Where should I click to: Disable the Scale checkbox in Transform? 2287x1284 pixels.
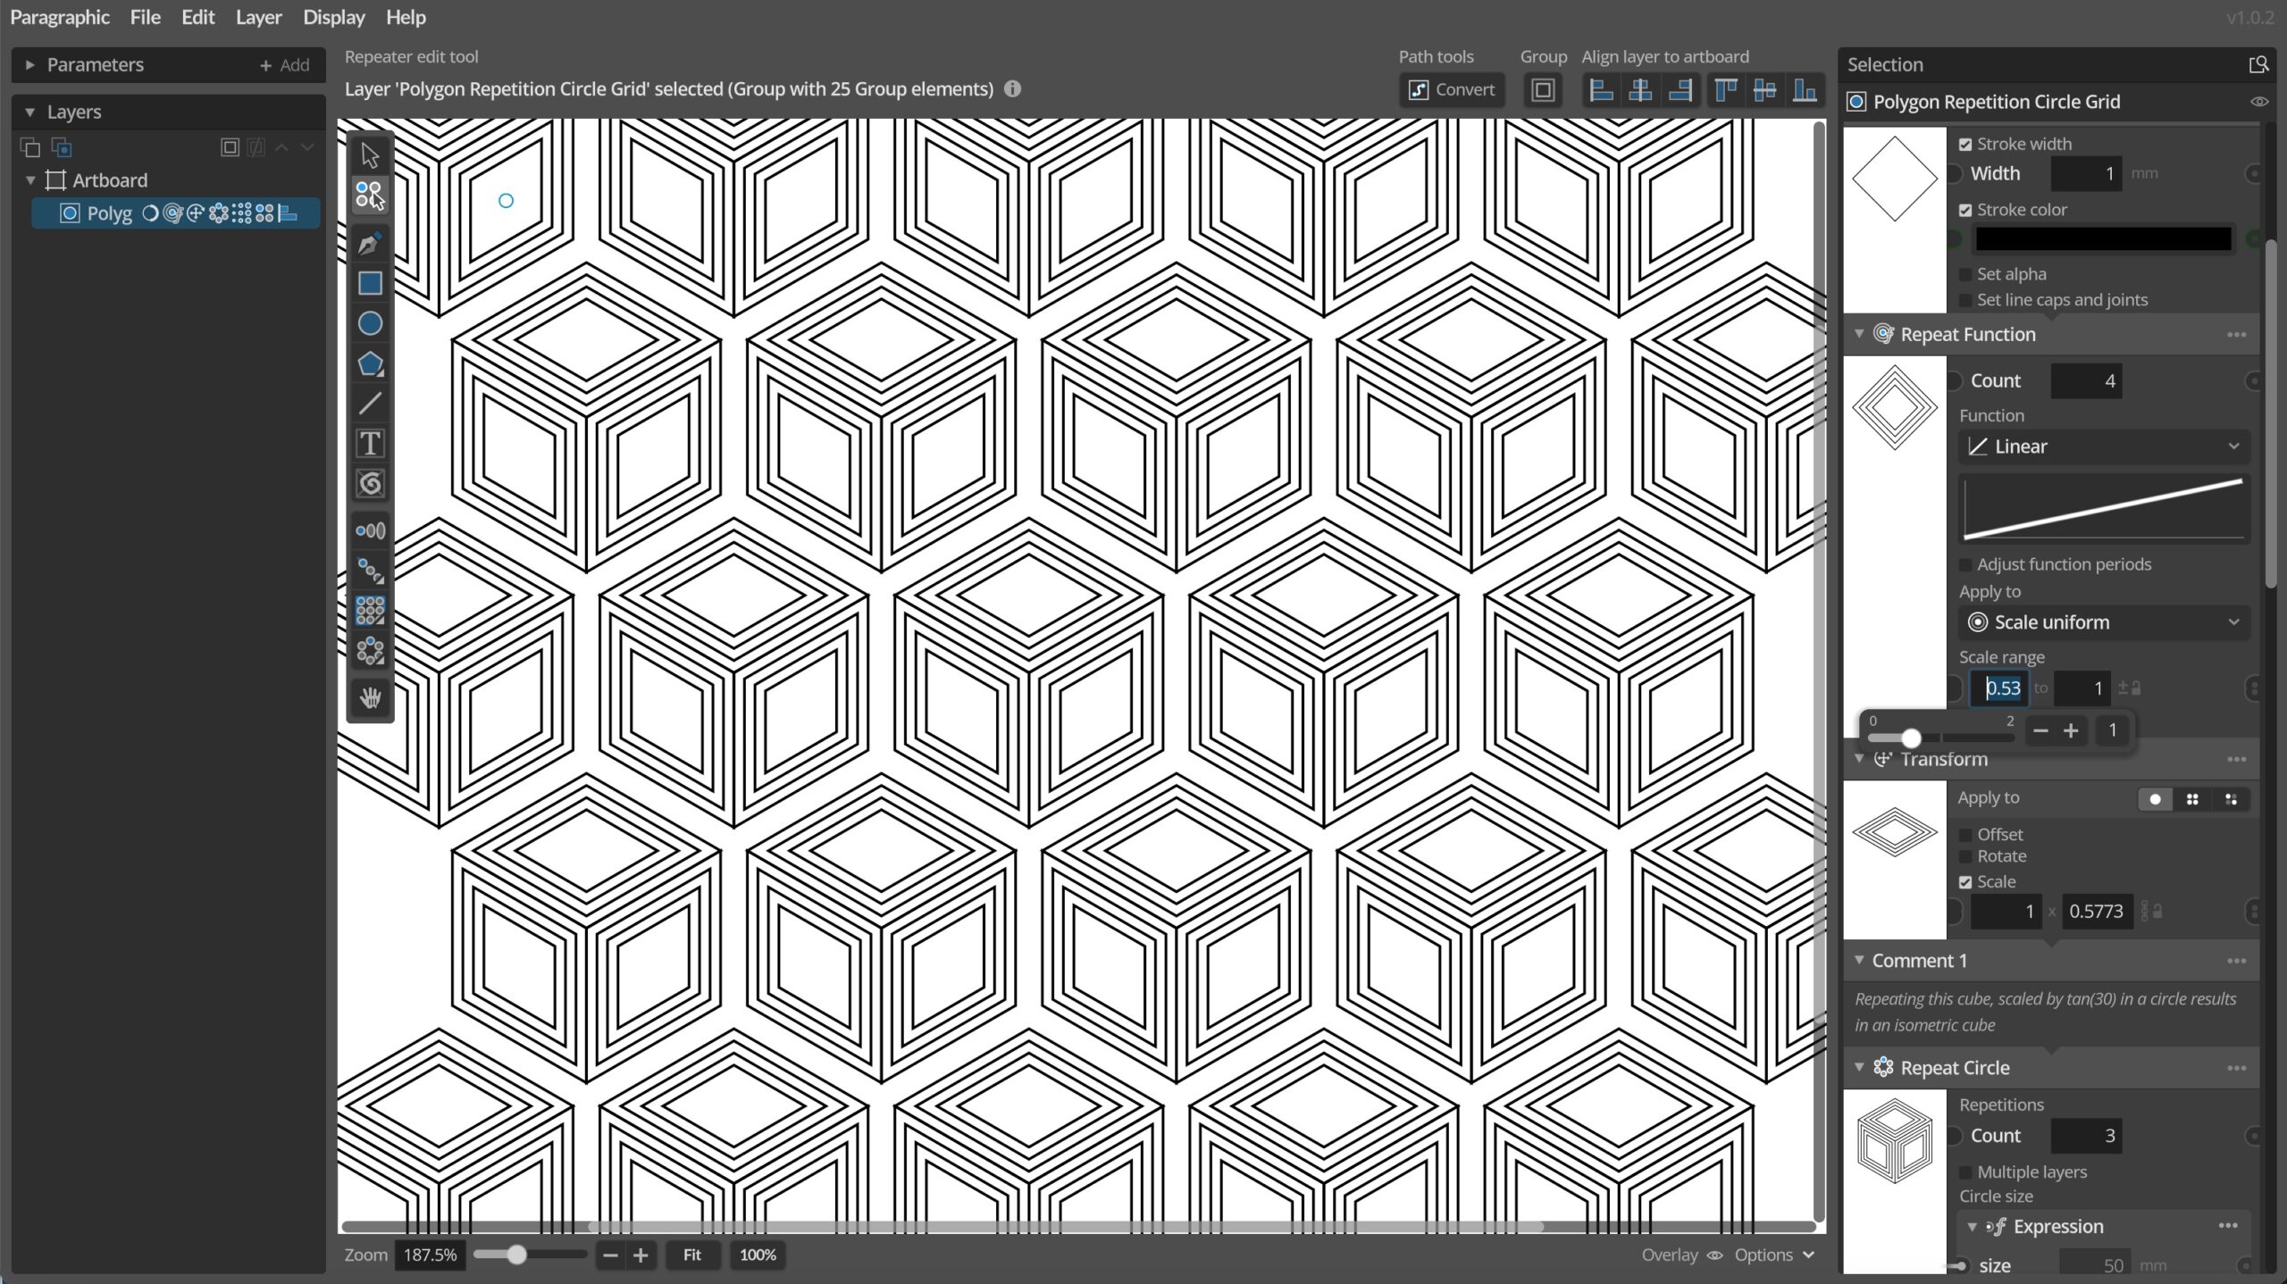pos(1965,882)
